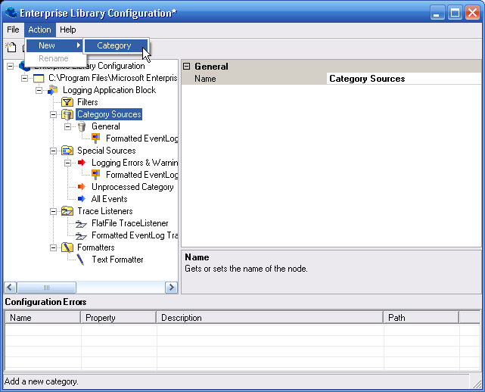This screenshot has height=392, width=485.
Task: Click listener reference icon under Logging Errors
Action: point(96,175)
